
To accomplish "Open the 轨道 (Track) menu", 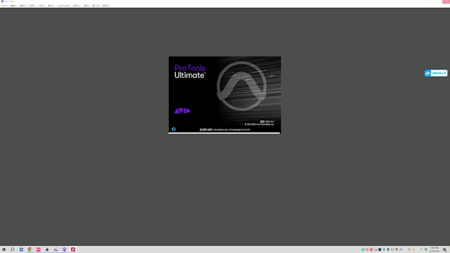I will coord(32,6).
